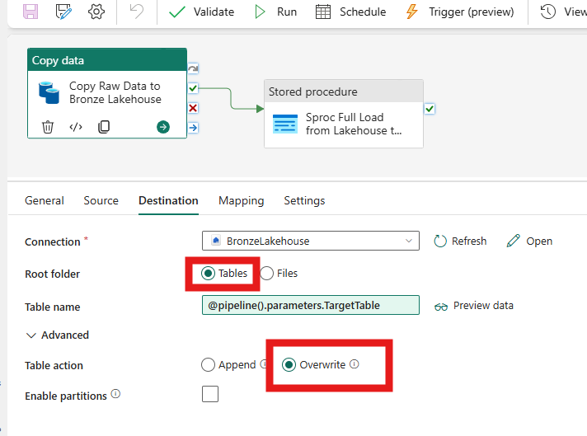This screenshot has height=436, width=587.
Task: Click the save icon in the toolbar
Action: click(x=31, y=12)
